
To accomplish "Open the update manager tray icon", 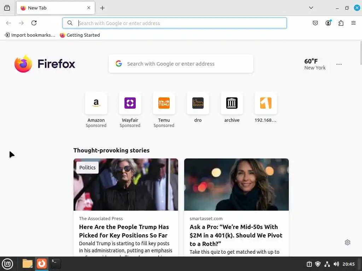I will click(309, 264).
